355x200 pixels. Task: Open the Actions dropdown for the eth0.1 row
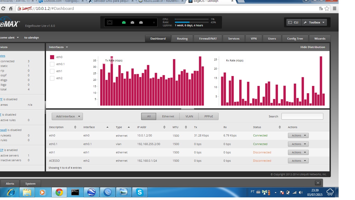[298, 144]
